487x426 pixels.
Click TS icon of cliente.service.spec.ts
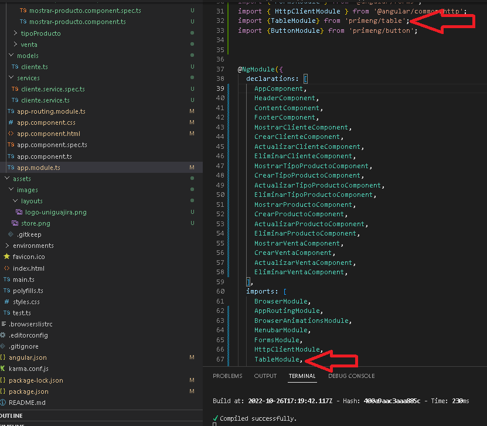15,89
